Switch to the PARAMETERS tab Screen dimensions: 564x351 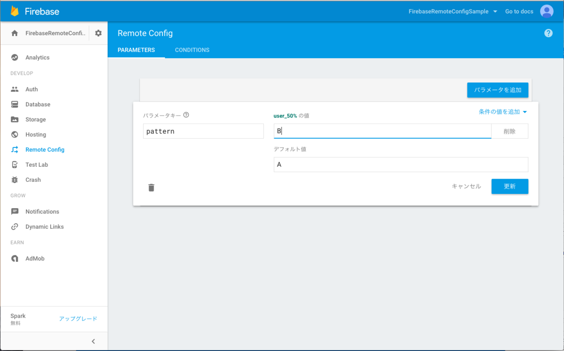tap(136, 50)
